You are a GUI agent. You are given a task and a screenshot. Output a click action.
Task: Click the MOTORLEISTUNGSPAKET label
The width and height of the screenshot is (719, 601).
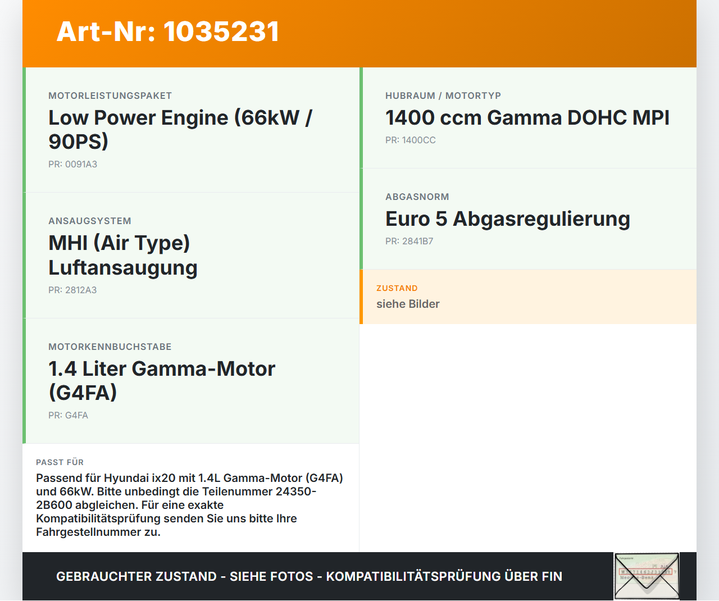coord(110,95)
